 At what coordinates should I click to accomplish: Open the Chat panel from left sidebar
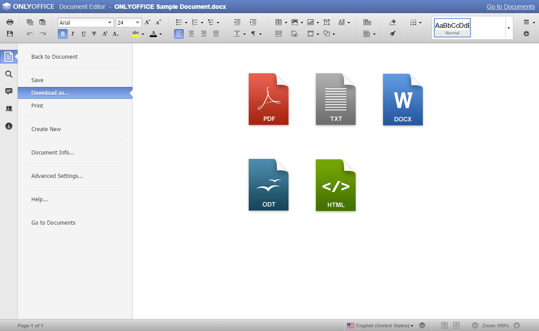(8, 109)
